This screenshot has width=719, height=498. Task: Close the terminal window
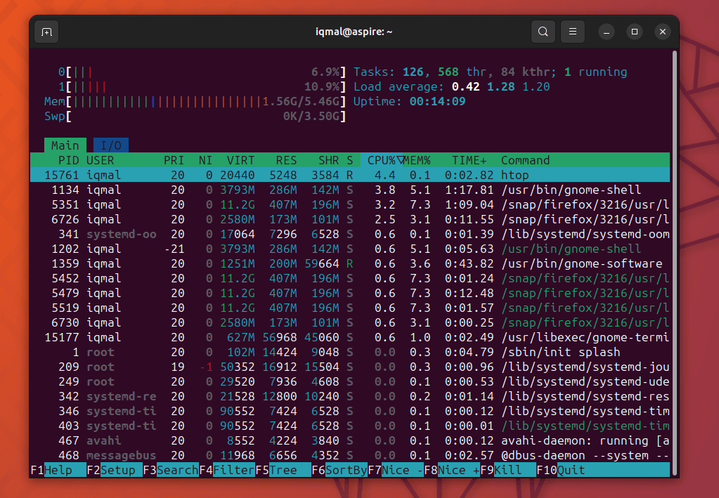[663, 32]
